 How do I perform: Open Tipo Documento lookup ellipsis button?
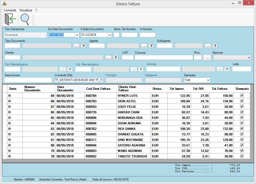pyautogui.click(x=76, y=46)
